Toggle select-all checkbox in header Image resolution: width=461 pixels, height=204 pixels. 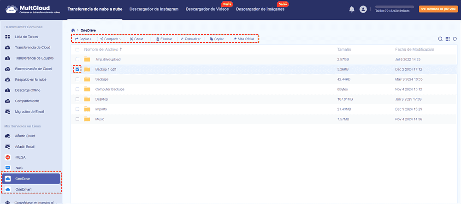(x=77, y=49)
